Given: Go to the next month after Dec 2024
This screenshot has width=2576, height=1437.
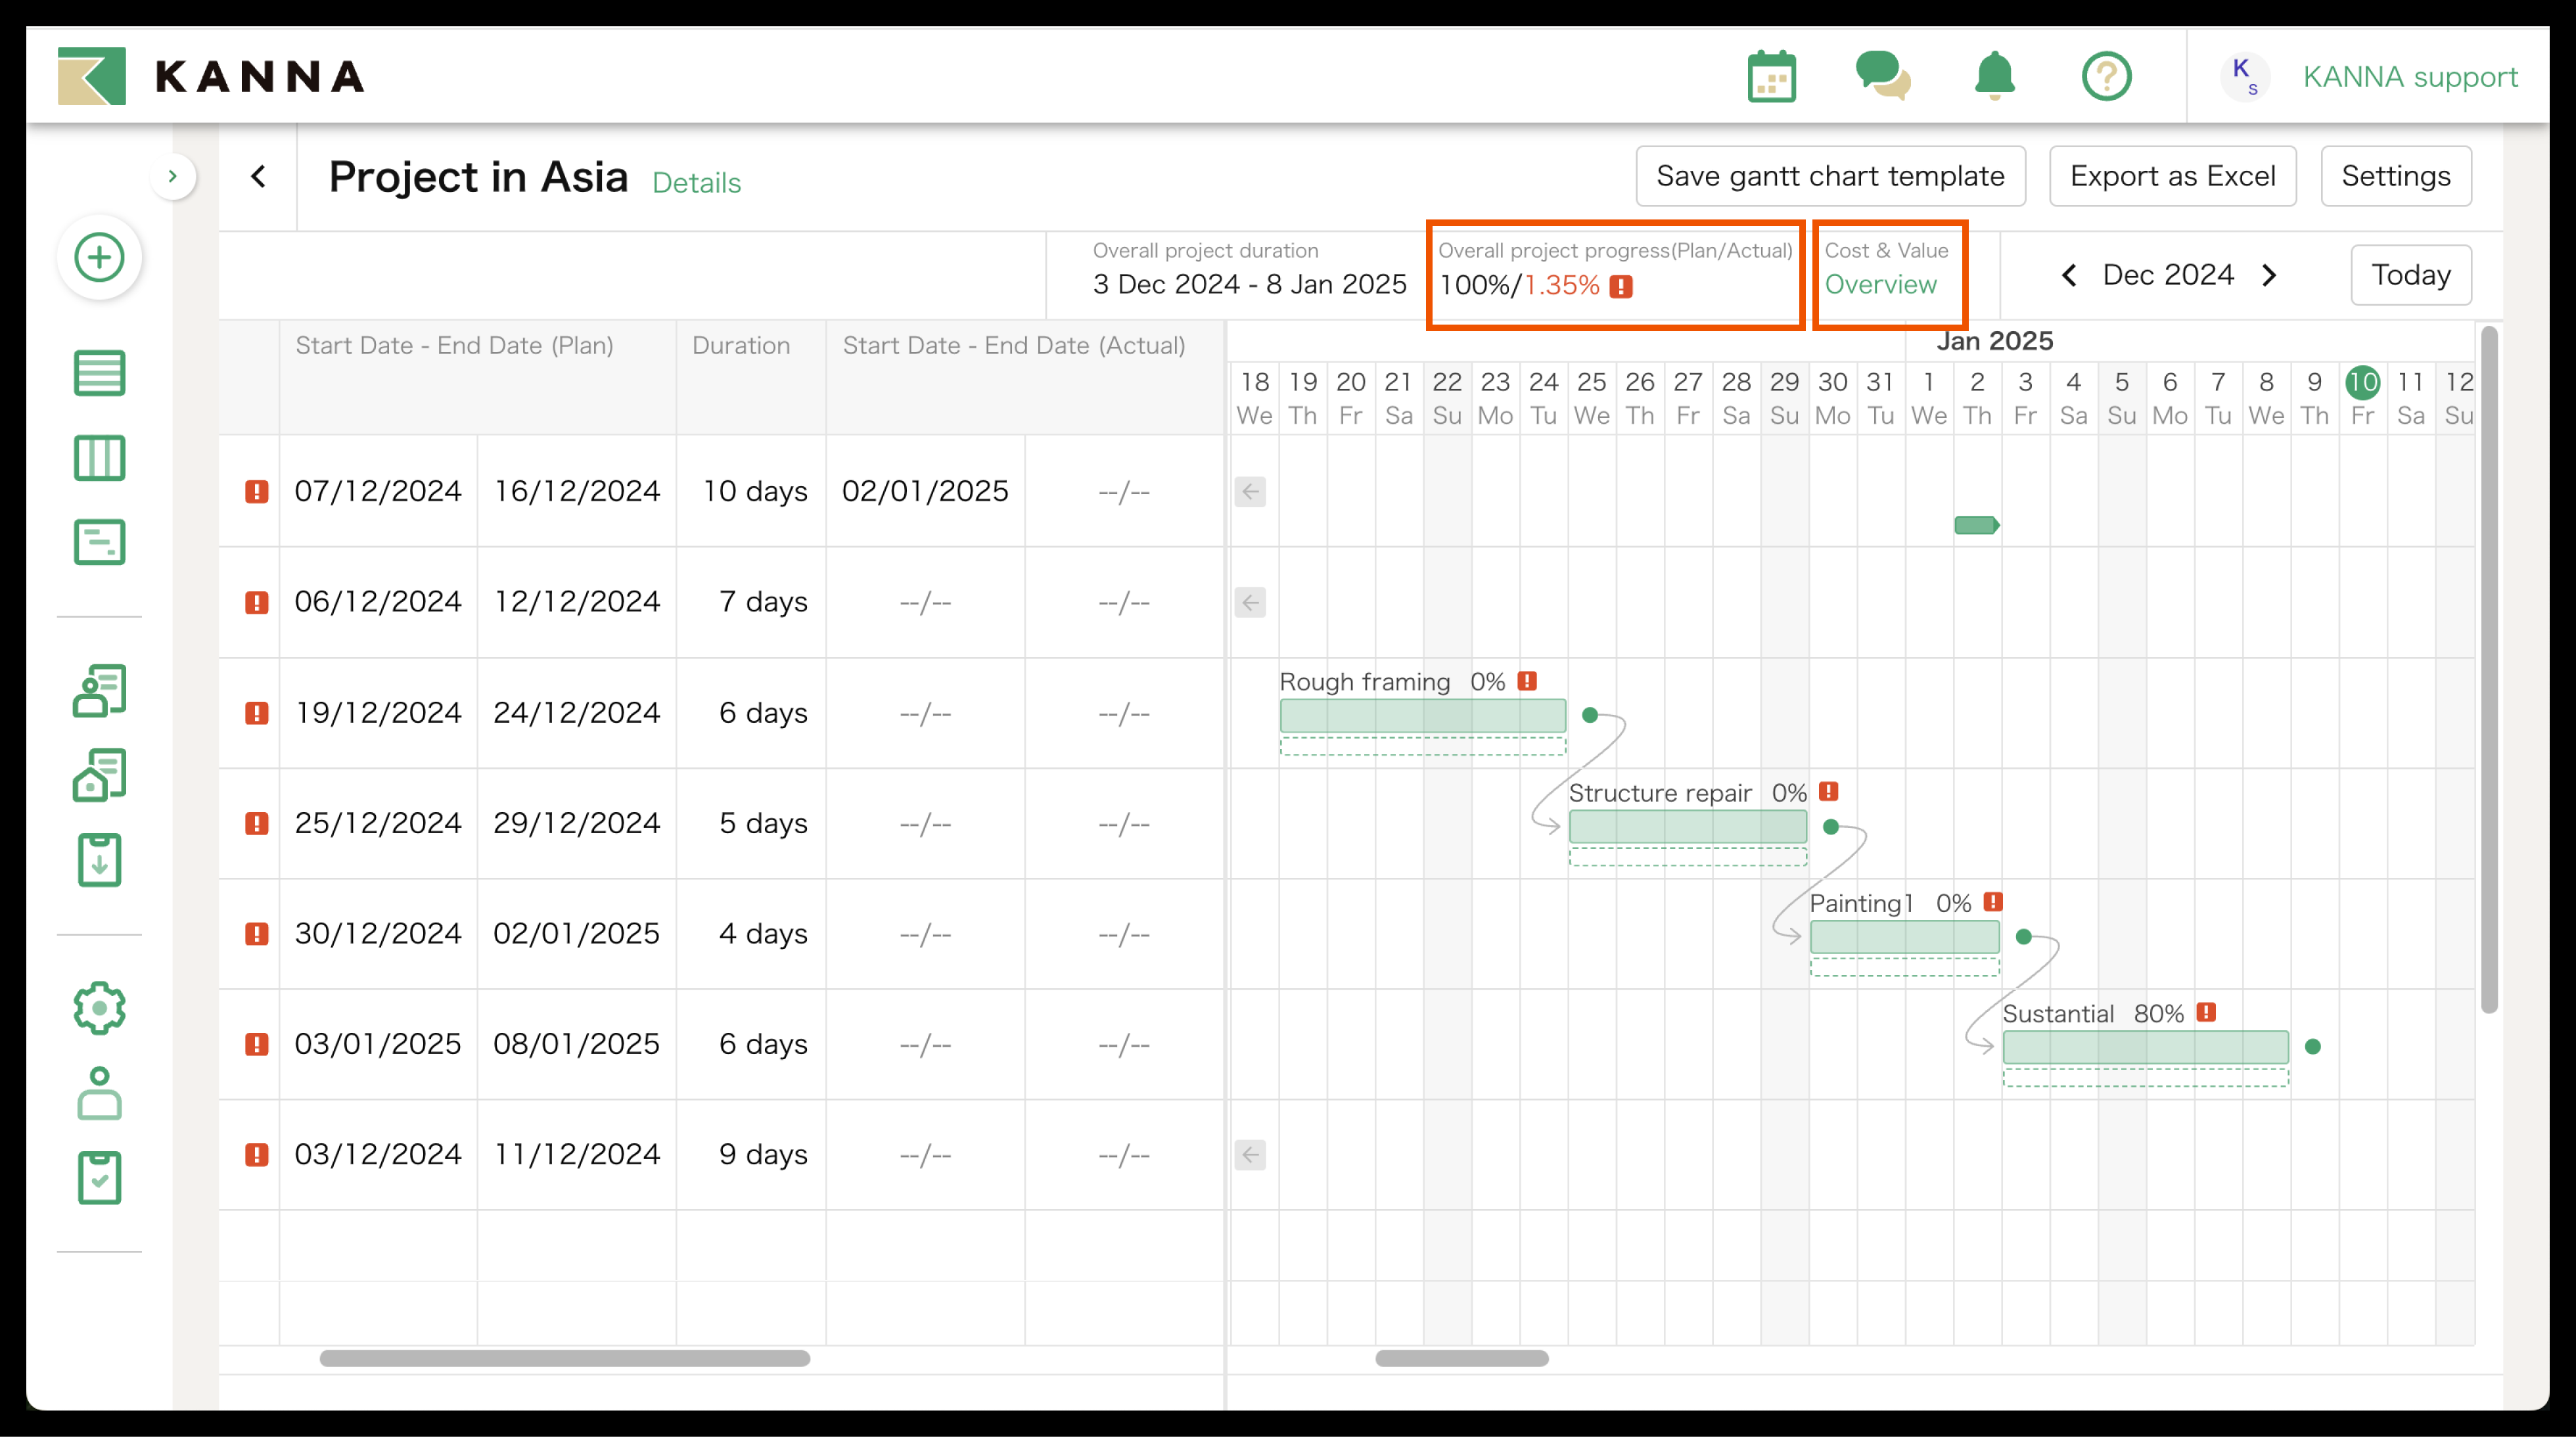Looking at the screenshot, I should 2269,275.
